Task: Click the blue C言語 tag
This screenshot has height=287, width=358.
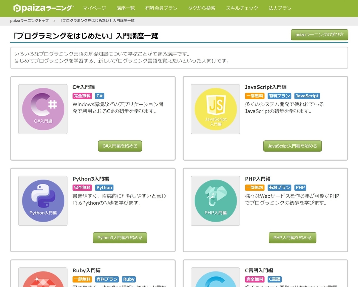Action: [275, 279]
